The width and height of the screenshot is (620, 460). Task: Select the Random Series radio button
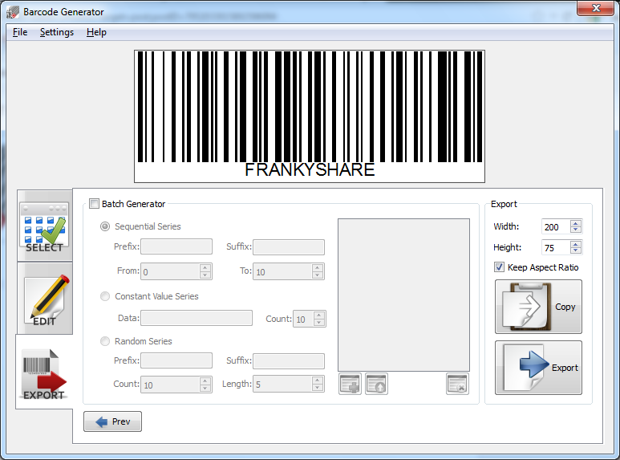click(105, 341)
